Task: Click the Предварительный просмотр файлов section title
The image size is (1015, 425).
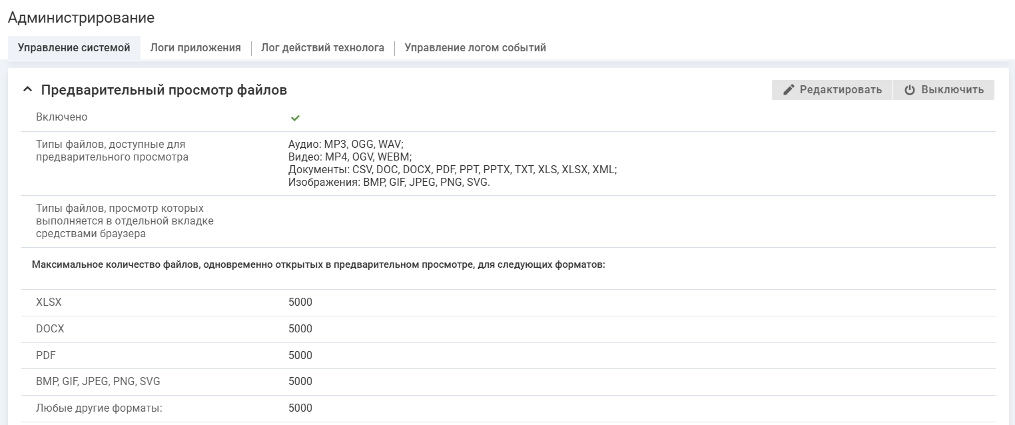Action: [164, 90]
